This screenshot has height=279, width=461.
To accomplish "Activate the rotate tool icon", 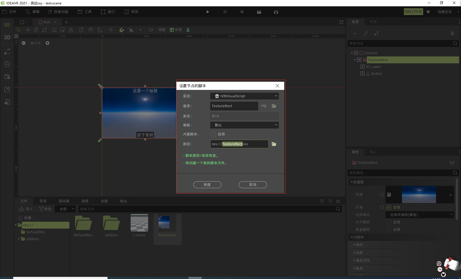I will tap(36, 30).
